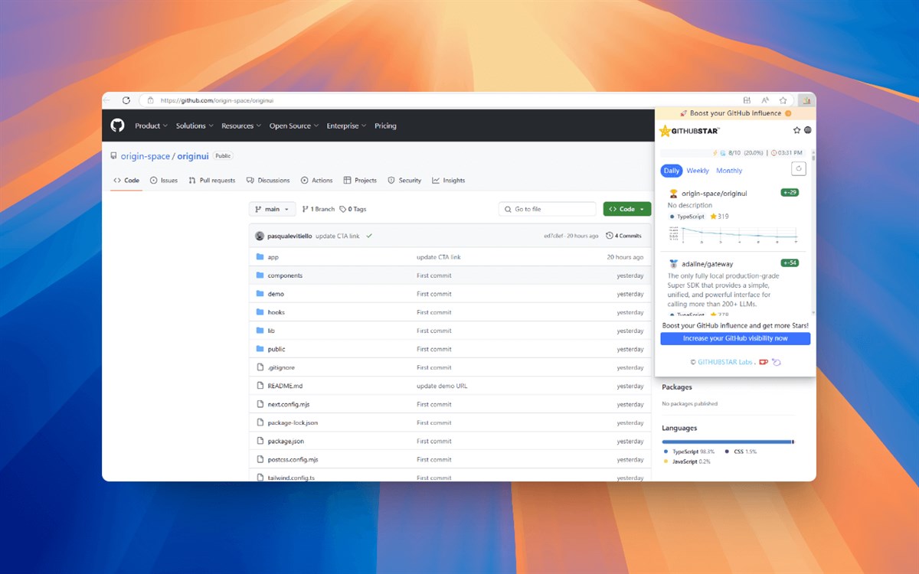Select the Code repository tab
Viewport: 919px width, 574px height.
pos(126,181)
